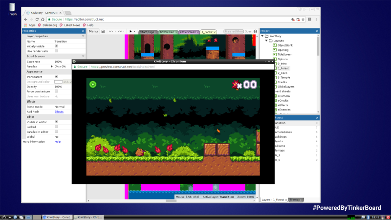Image resolution: width=391 pixels, height=220 pixels.
Task: Toggle the Initially visible checkbox
Action: click(x=56, y=46)
